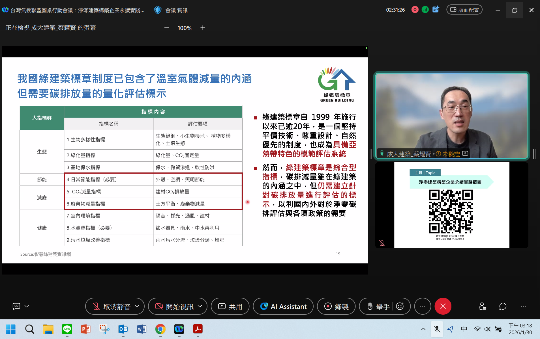
Task: Expand closed captions options chevron
Action: pos(27,306)
